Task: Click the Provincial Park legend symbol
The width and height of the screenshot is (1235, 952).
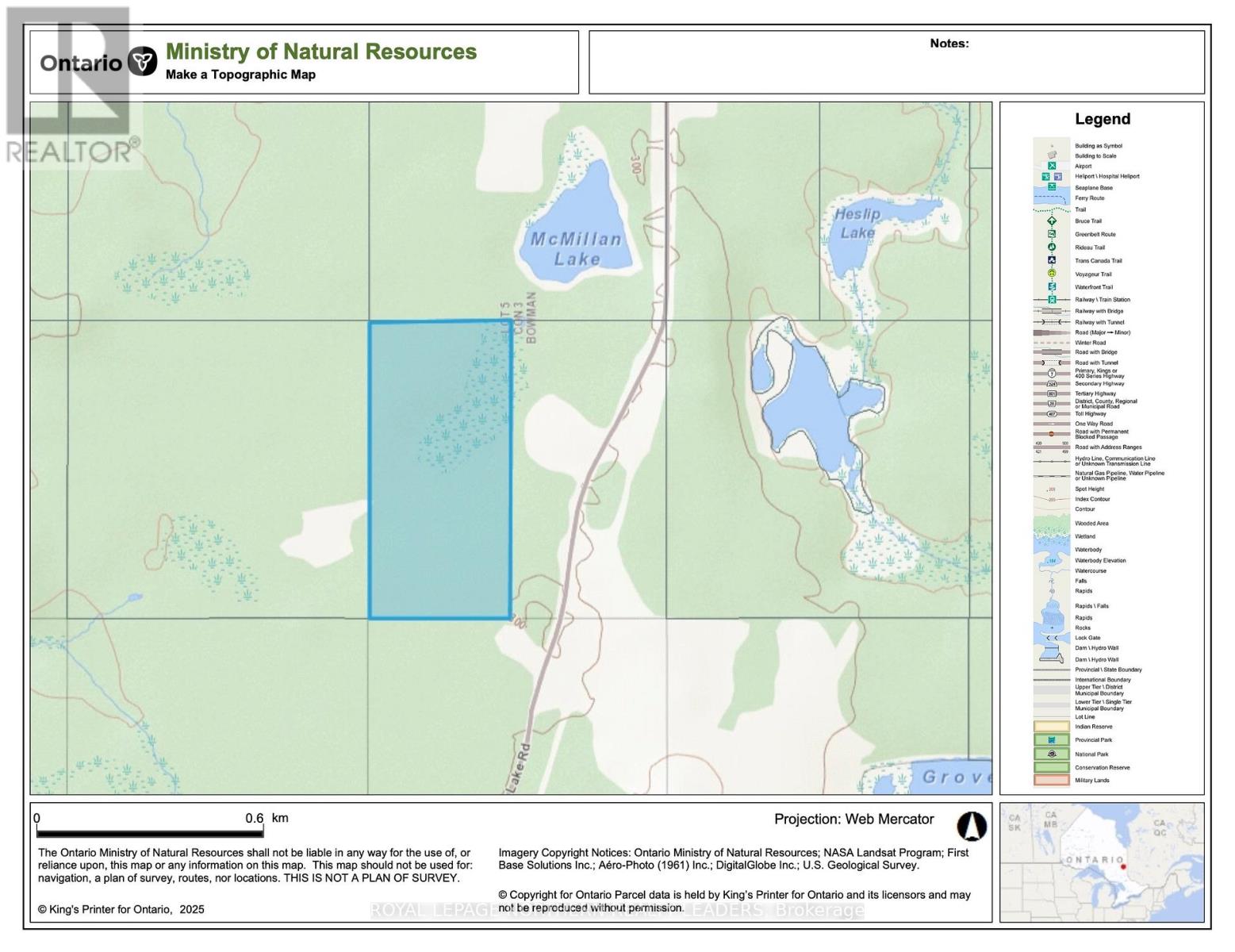Action: 1052,740
